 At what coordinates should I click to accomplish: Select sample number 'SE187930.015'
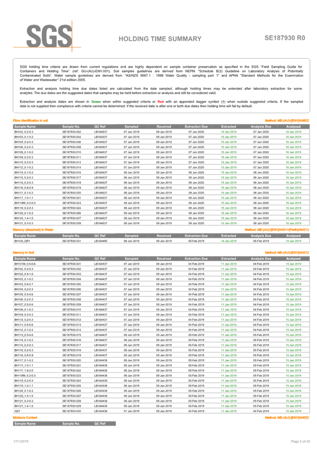pos(72,335)
